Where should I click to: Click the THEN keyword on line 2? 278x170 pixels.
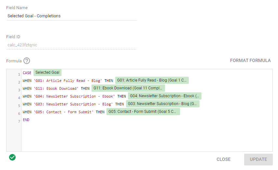109,81
